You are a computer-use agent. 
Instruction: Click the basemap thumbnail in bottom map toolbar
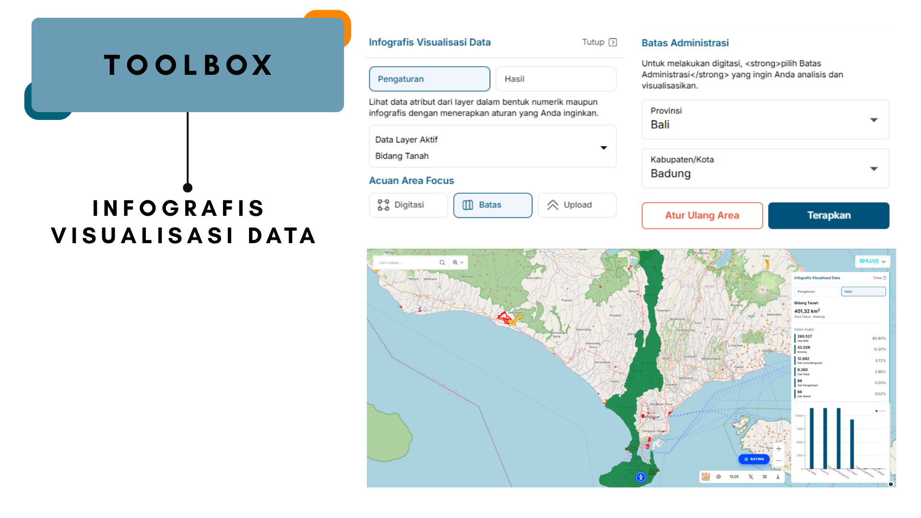706,477
